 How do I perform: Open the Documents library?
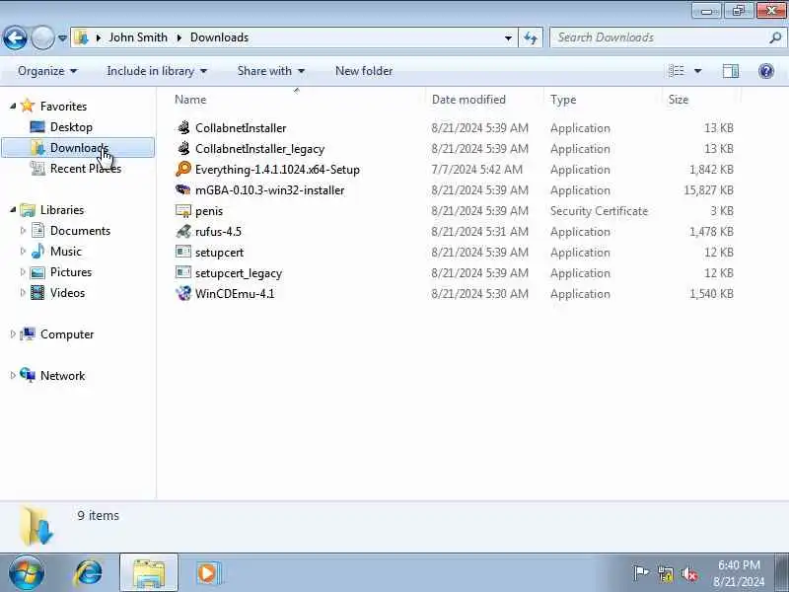(80, 231)
